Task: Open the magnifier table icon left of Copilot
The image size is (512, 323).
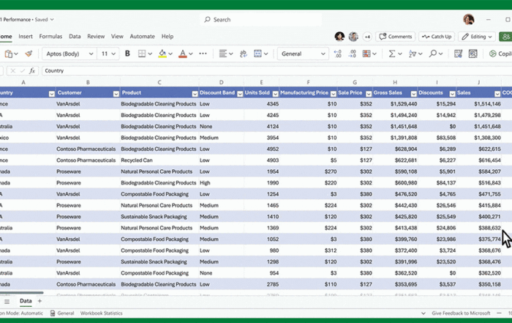Action: (473, 53)
